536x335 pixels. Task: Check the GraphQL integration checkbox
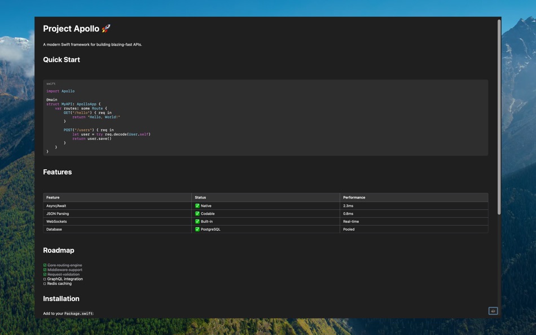pyautogui.click(x=45, y=279)
